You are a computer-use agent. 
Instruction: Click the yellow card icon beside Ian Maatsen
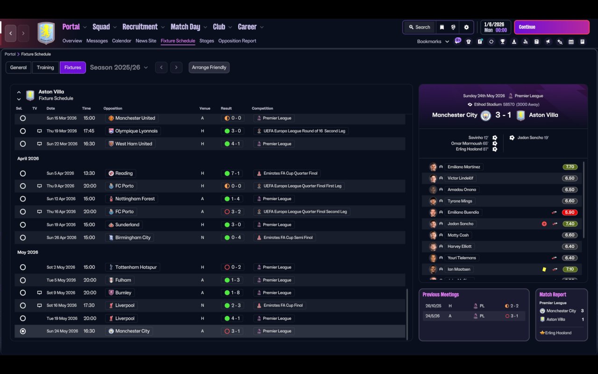pyautogui.click(x=544, y=269)
